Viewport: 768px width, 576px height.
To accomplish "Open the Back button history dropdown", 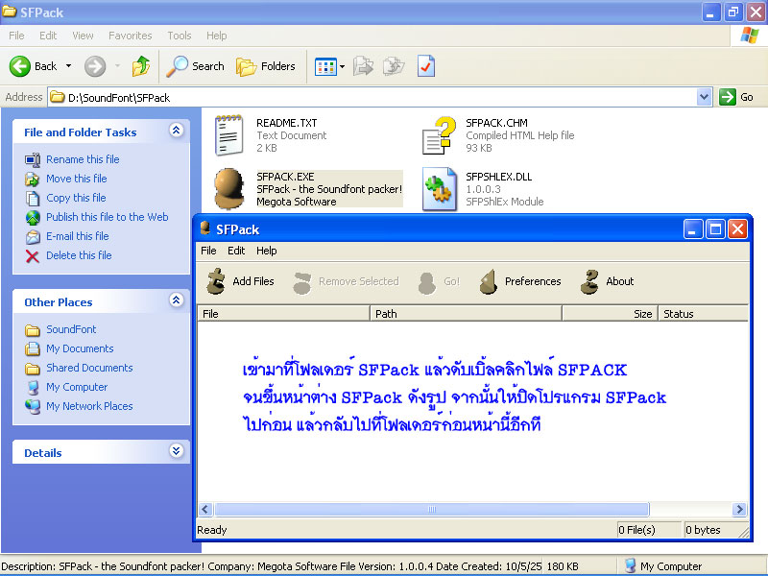I will 68,66.
